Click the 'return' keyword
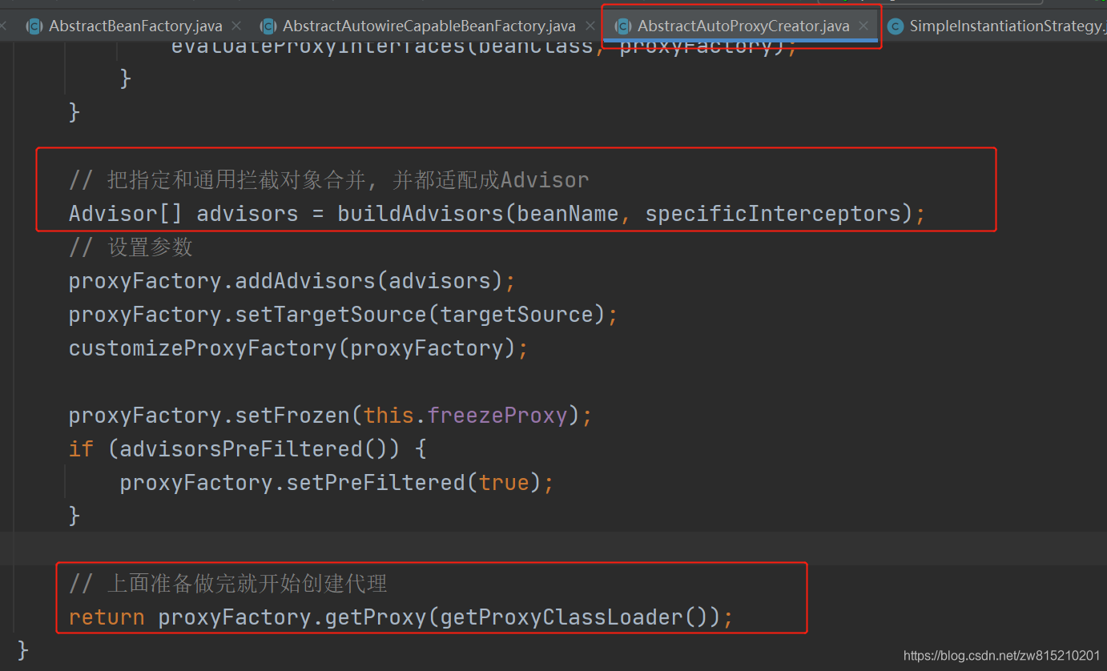 107,617
